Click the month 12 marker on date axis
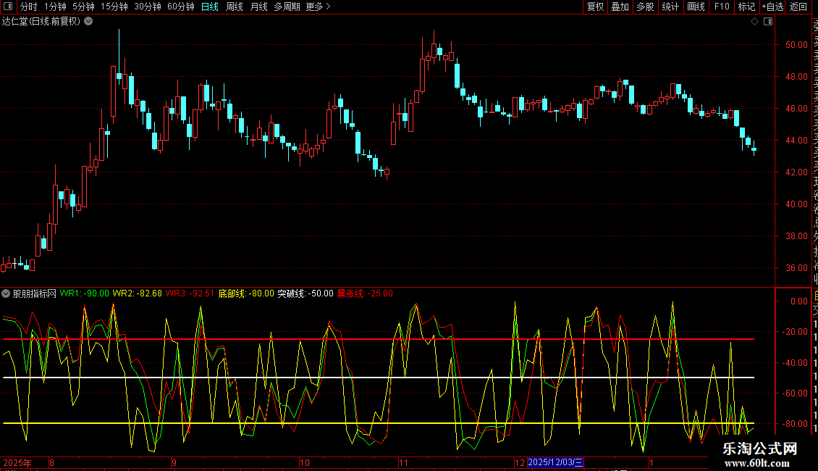 coord(520,462)
